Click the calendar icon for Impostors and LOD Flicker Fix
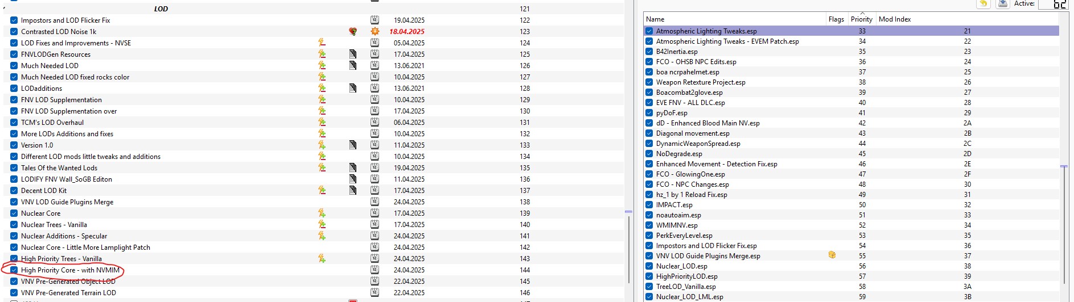1074x302 pixels. 375,20
